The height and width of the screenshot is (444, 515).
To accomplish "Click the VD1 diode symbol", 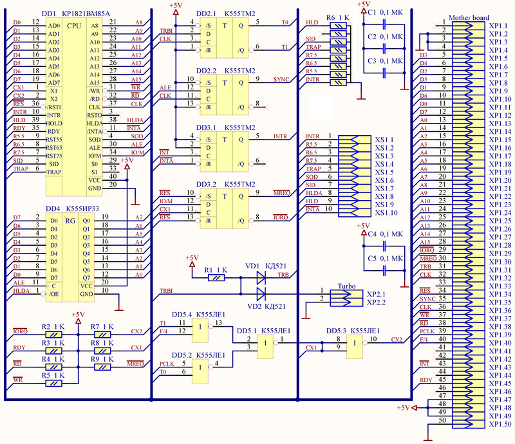I will coord(261,278).
